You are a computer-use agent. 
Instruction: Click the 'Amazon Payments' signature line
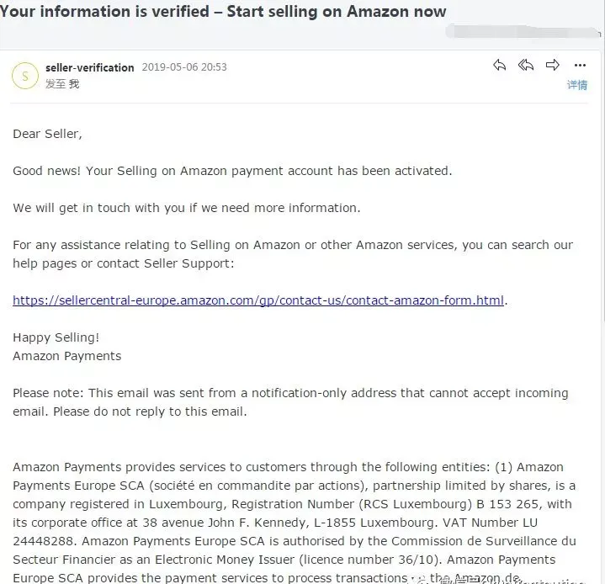click(67, 356)
